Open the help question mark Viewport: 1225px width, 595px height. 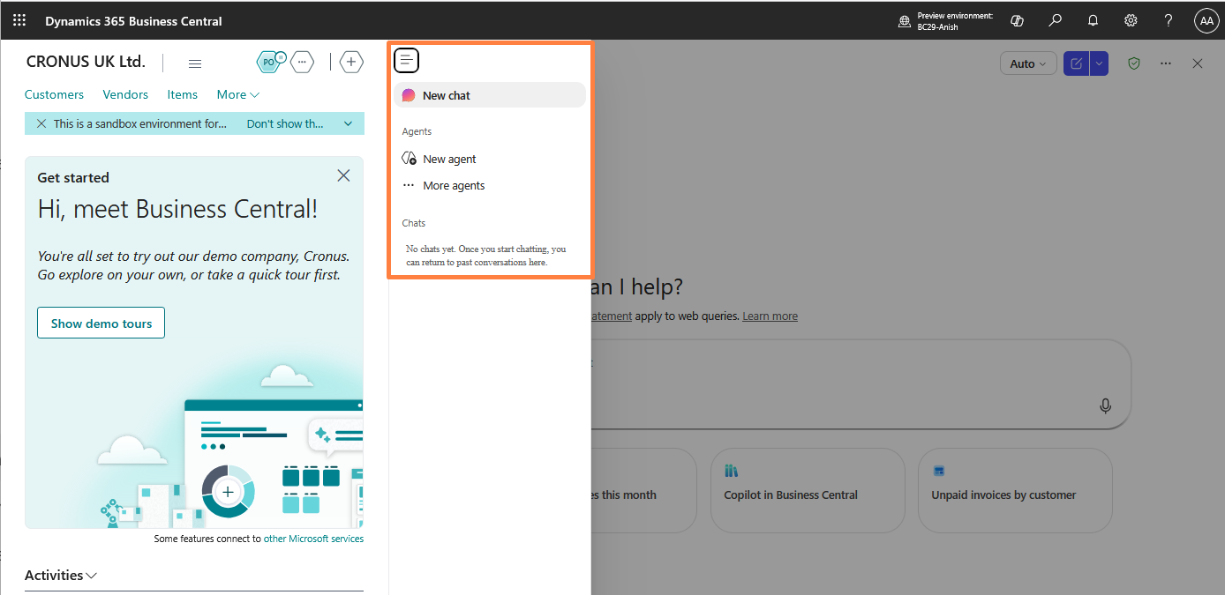point(1169,20)
